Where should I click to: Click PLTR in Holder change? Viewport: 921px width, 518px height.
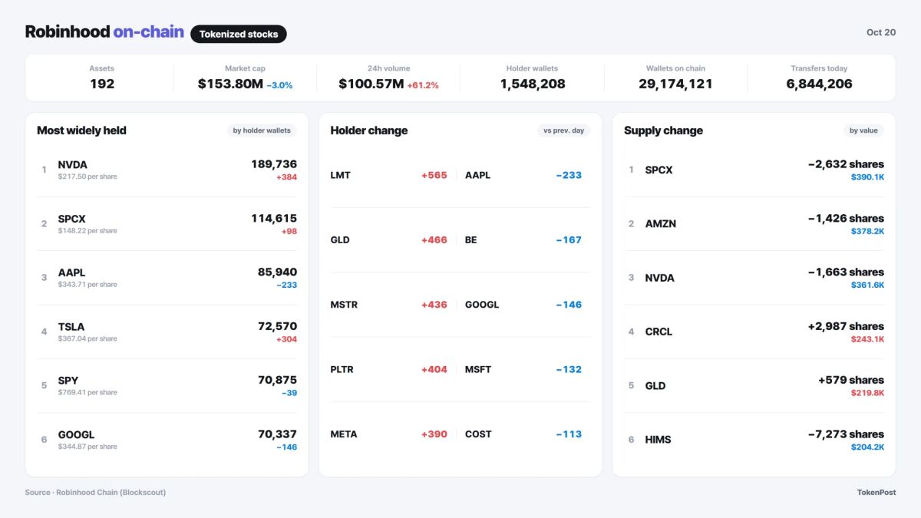coord(342,369)
